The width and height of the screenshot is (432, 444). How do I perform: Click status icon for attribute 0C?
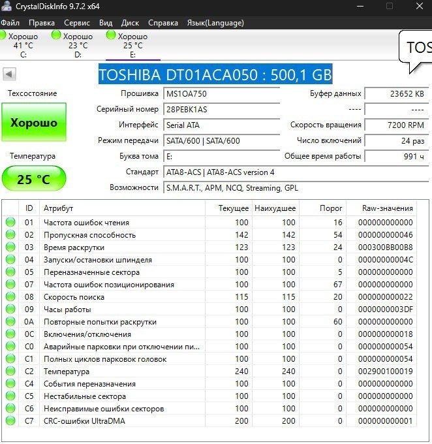coord(10,334)
